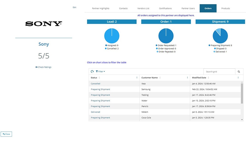Focus the Search grid input field
This screenshot has width=246, height=141.
pos(219,72)
